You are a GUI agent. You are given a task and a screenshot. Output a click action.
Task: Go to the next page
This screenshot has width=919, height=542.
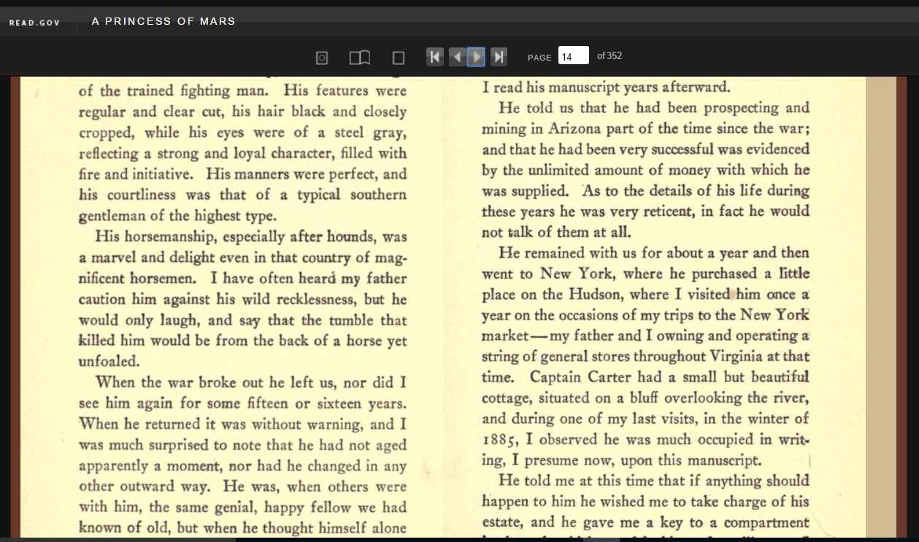pyautogui.click(x=476, y=56)
